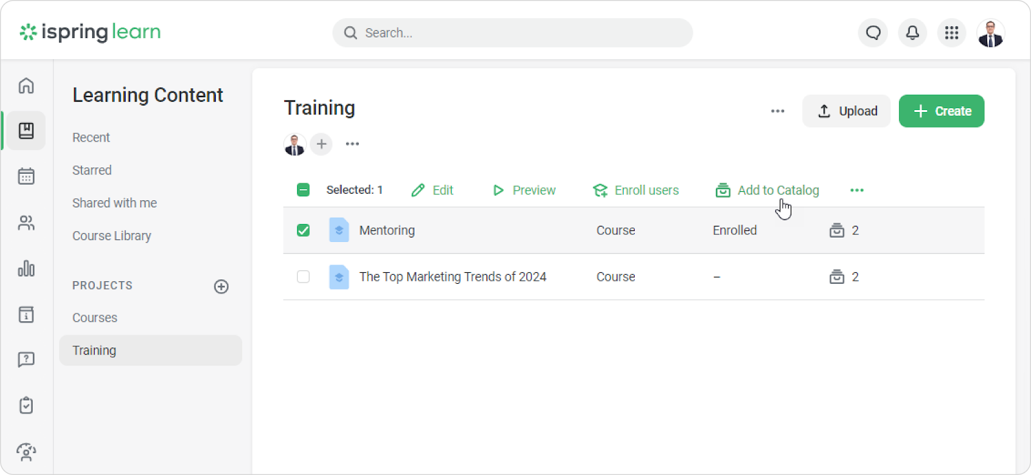This screenshot has width=1031, height=475.
Task: Open Shared with me section
Action: (x=115, y=203)
